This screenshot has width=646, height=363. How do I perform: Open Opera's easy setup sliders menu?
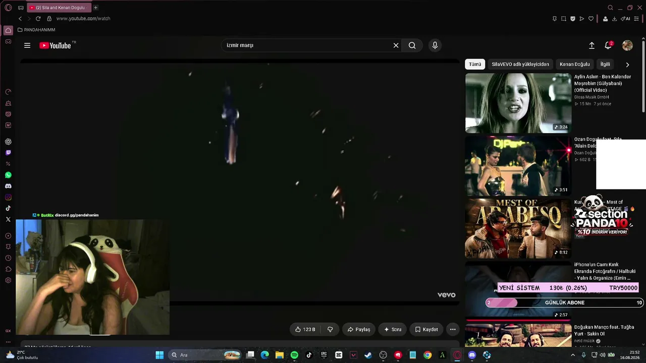(636, 19)
